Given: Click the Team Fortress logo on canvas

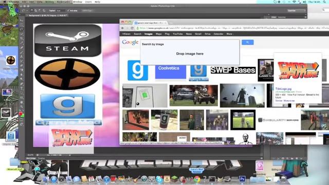Looking at the screenshot, I should pyautogui.click(x=67, y=74).
